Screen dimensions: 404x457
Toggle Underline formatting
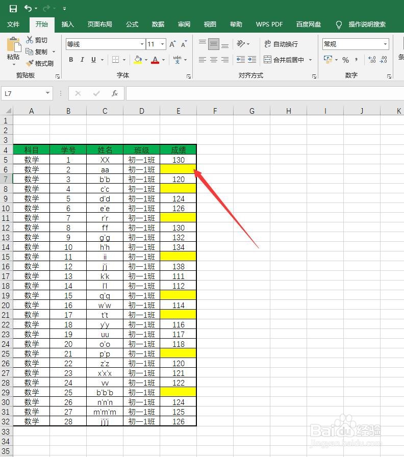click(93, 60)
